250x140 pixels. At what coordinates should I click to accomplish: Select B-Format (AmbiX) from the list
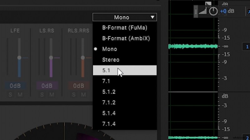[125, 38]
